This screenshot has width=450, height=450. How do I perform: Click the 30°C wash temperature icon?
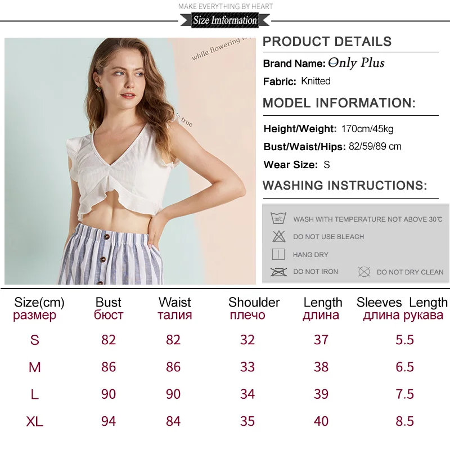278,218
